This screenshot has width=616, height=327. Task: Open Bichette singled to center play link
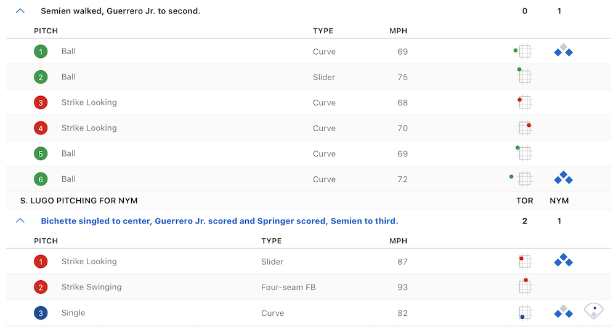tap(219, 220)
